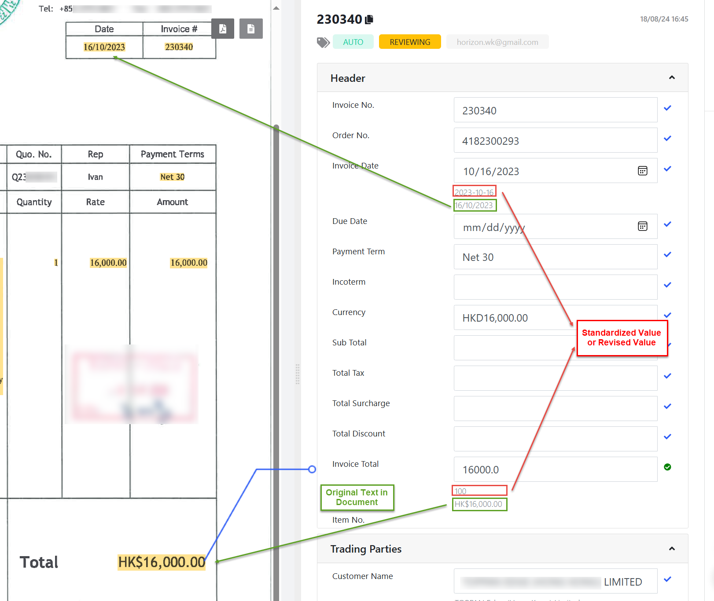Click the PDF view icon button
This screenshot has height=601, width=714.
click(x=223, y=29)
